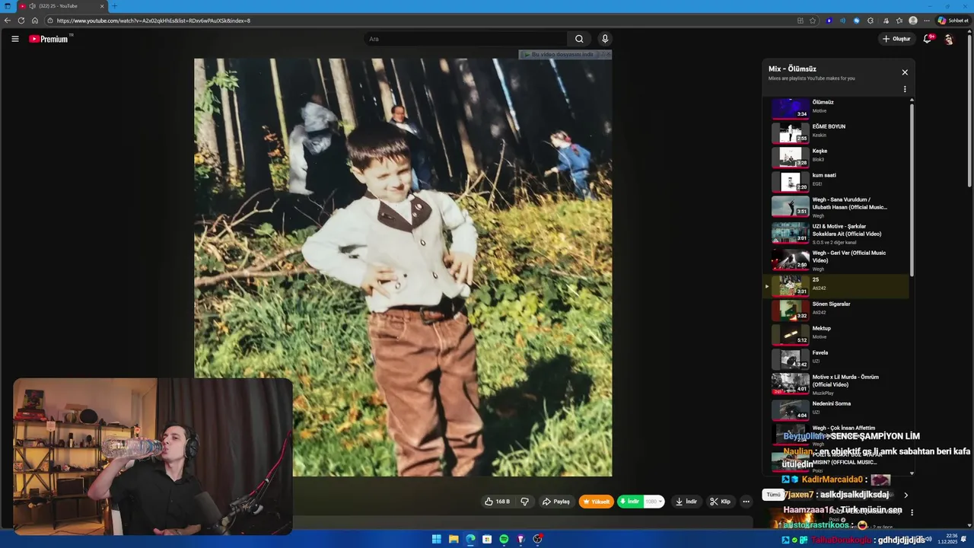The height and width of the screenshot is (548, 974).
Task: Click the Bu video dosyasını indir overlay
Action: pyautogui.click(x=565, y=55)
